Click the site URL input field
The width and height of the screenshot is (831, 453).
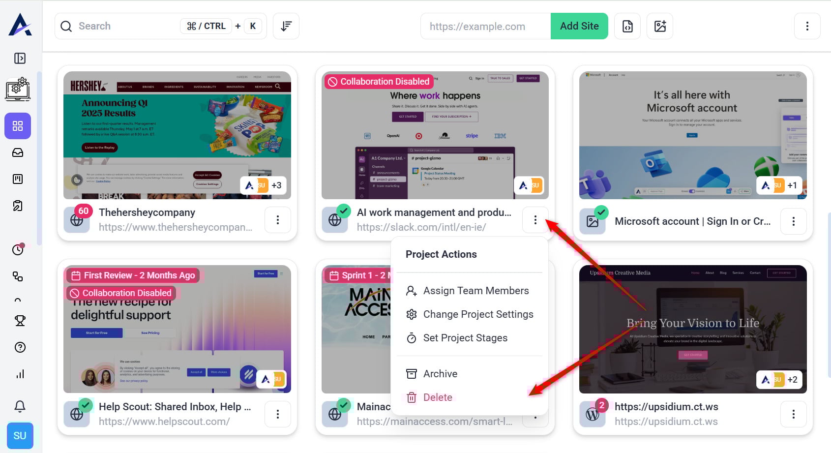pyautogui.click(x=485, y=26)
